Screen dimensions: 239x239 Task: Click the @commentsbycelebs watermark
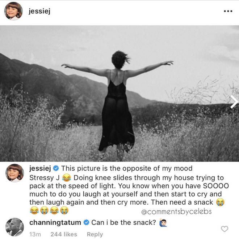(x=176, y=212)
